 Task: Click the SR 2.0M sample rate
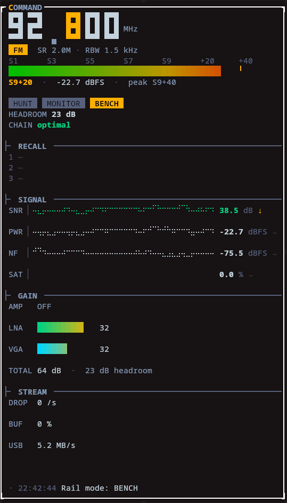click(54, 50)
